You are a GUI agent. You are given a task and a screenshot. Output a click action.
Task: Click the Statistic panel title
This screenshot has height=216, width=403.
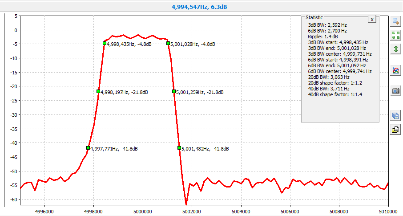click(314, 17)
